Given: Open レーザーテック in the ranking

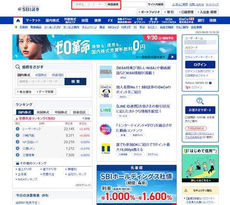Looking at the screenshot, I should pos(32,129).
